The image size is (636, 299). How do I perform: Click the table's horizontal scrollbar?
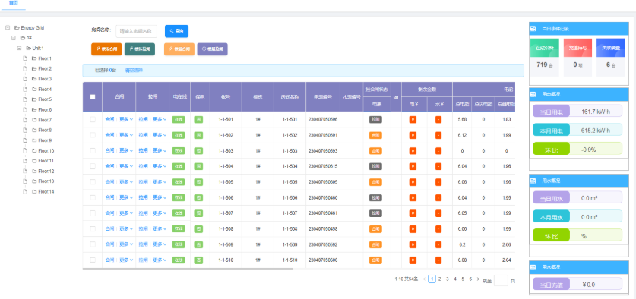point(188,269)
